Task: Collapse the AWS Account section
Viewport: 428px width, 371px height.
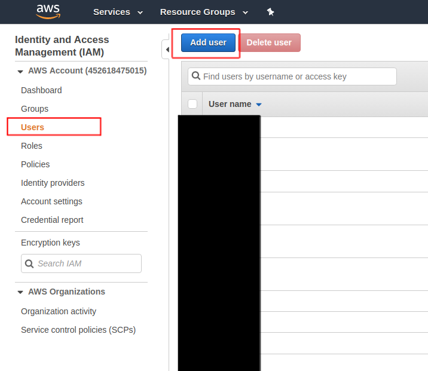Action: (20, 71)
